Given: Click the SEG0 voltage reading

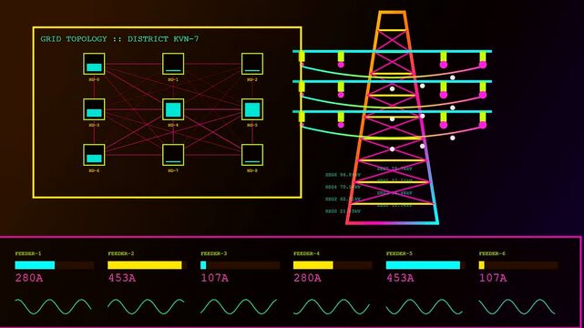Looking at the screenshot, I should tap(343, 211).
